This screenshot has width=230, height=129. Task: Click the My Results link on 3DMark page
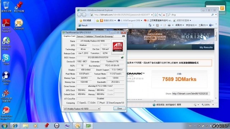point(206,47)
